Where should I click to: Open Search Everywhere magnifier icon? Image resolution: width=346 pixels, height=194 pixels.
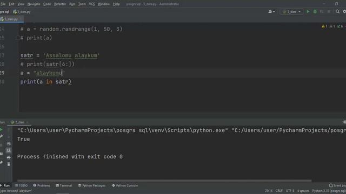[x=337, y=11]
